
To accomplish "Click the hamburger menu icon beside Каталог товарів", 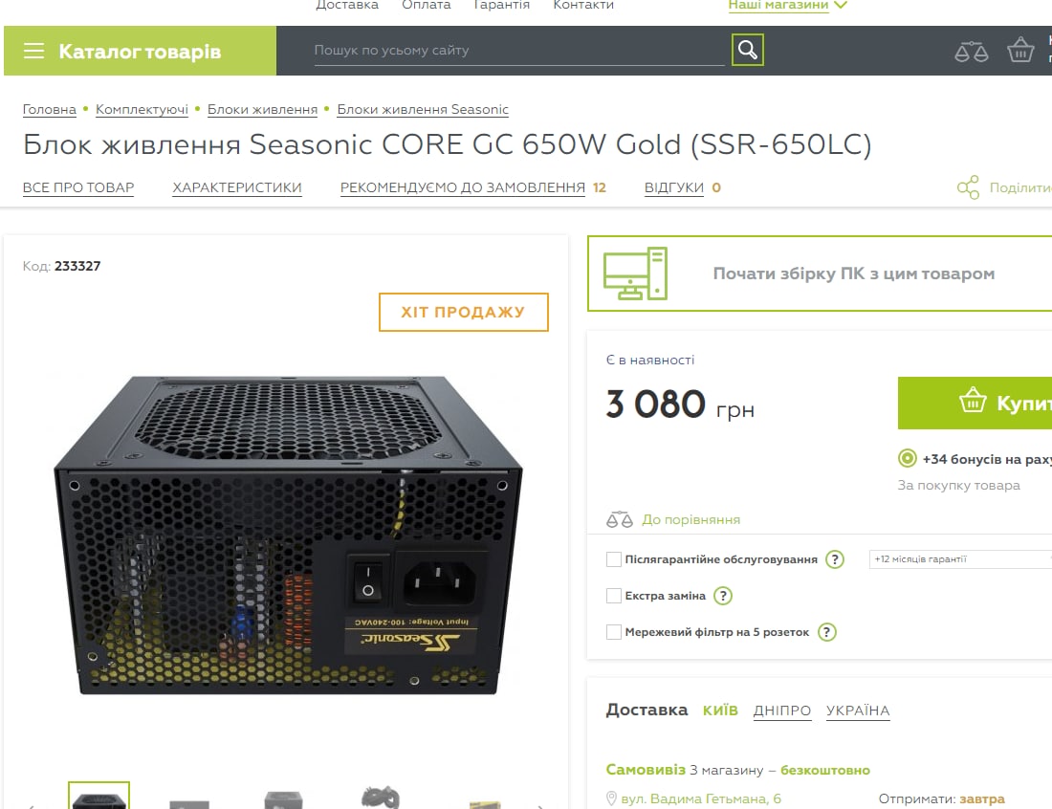I will click(33, 51).
